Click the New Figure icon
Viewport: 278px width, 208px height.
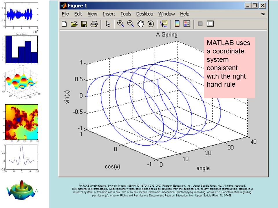tap(64, 24)
